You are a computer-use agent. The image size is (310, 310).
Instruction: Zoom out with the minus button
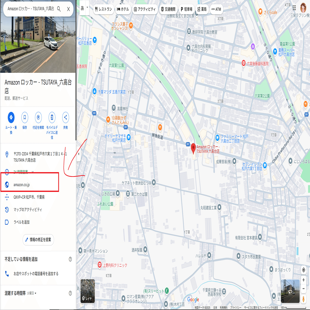pyautogui.click(x=303, y=288)
